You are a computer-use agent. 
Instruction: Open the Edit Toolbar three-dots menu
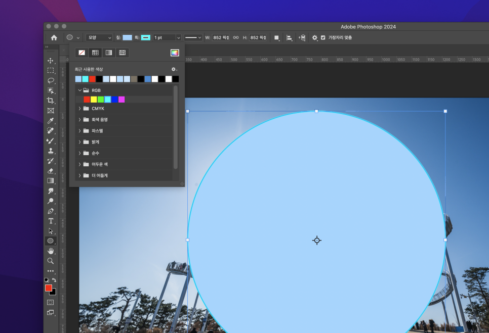(51, 271)
